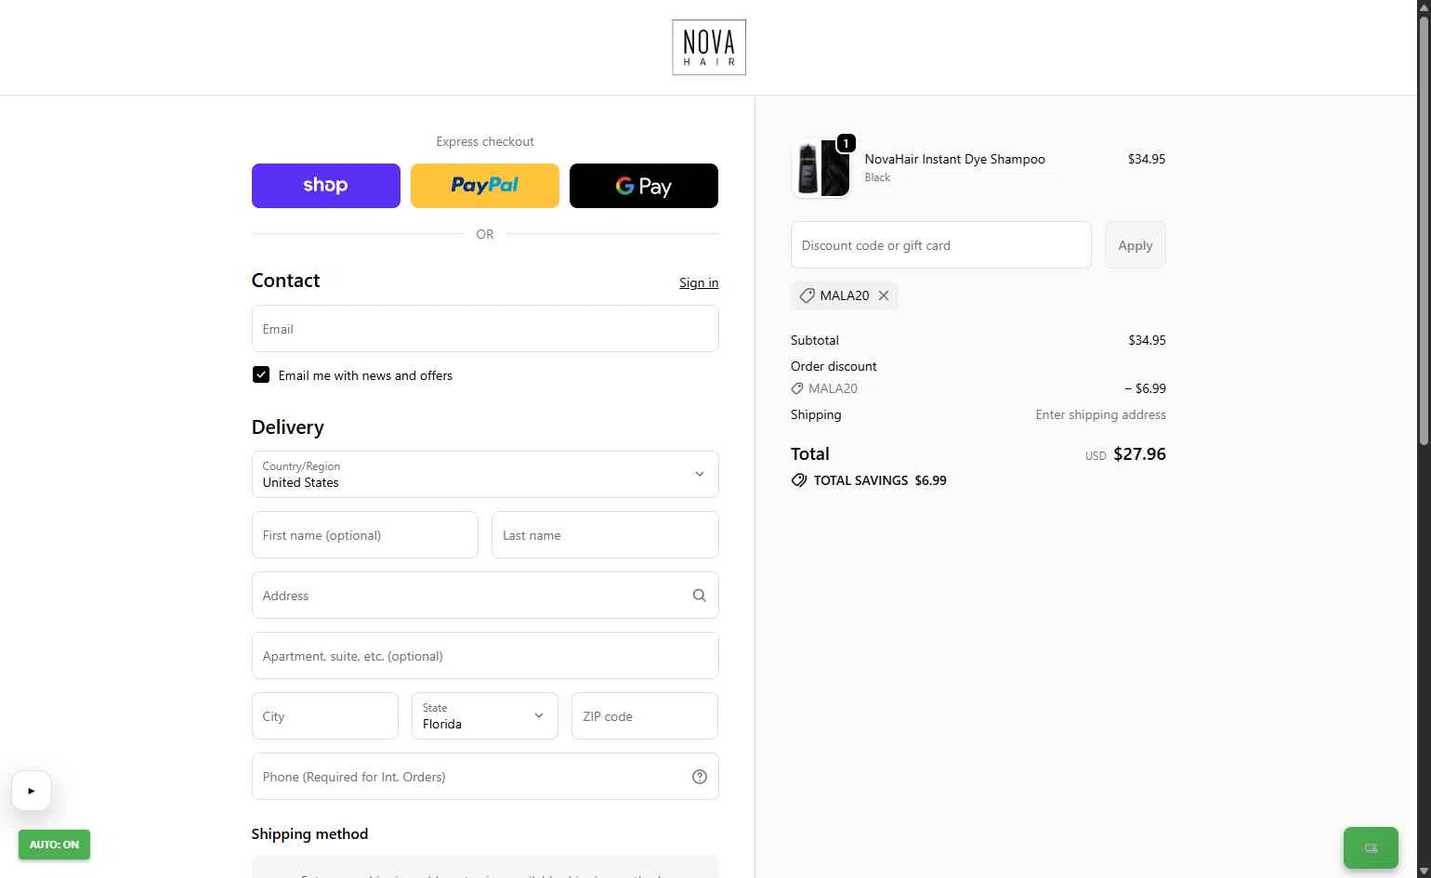The image size is (1431, 878).
Task: Choose PayPal express checkout
Action: 485,186
